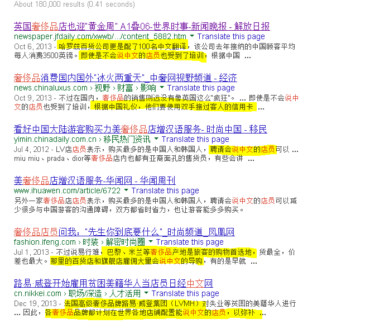Expand dropdown arrow next to cn.nikkei.com URL
The image size is (375, 324).
pyautogui.click(x=146, y=293)
